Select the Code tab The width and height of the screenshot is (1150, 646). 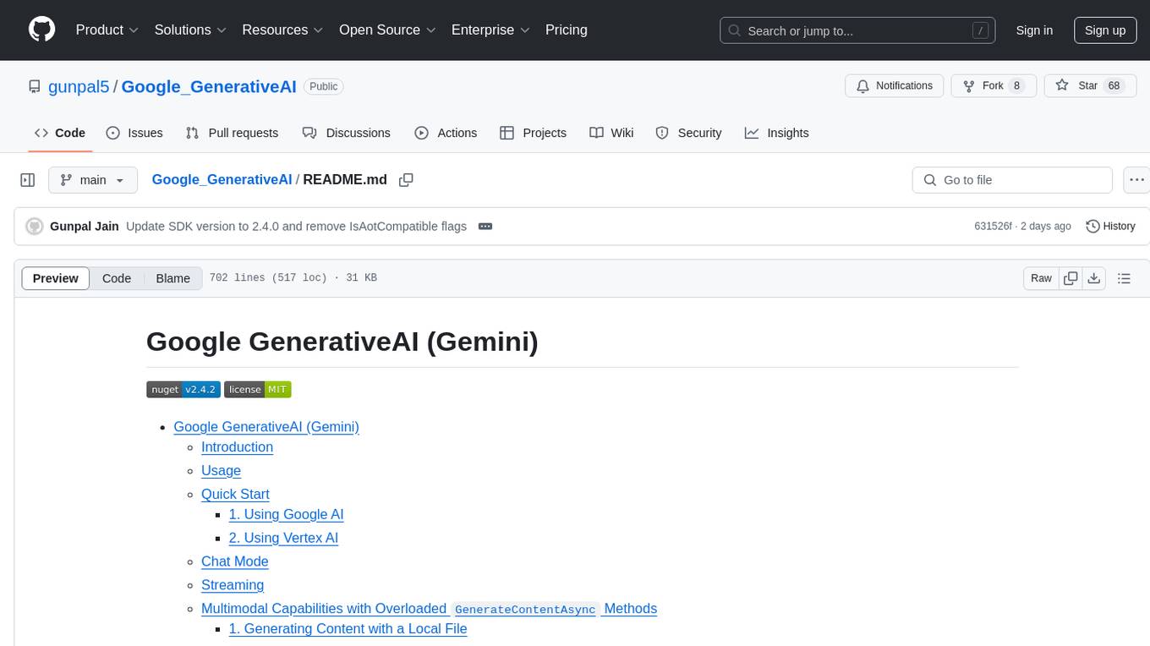60,133
